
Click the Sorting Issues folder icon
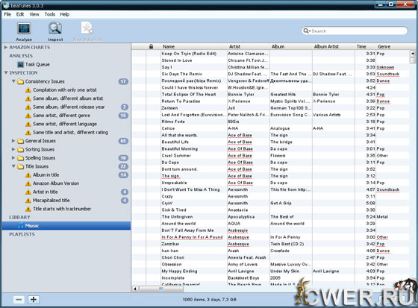click(x=21, y=149)
